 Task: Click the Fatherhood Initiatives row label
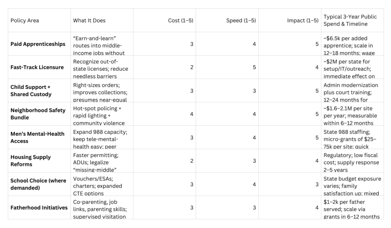tap(39, 207)
